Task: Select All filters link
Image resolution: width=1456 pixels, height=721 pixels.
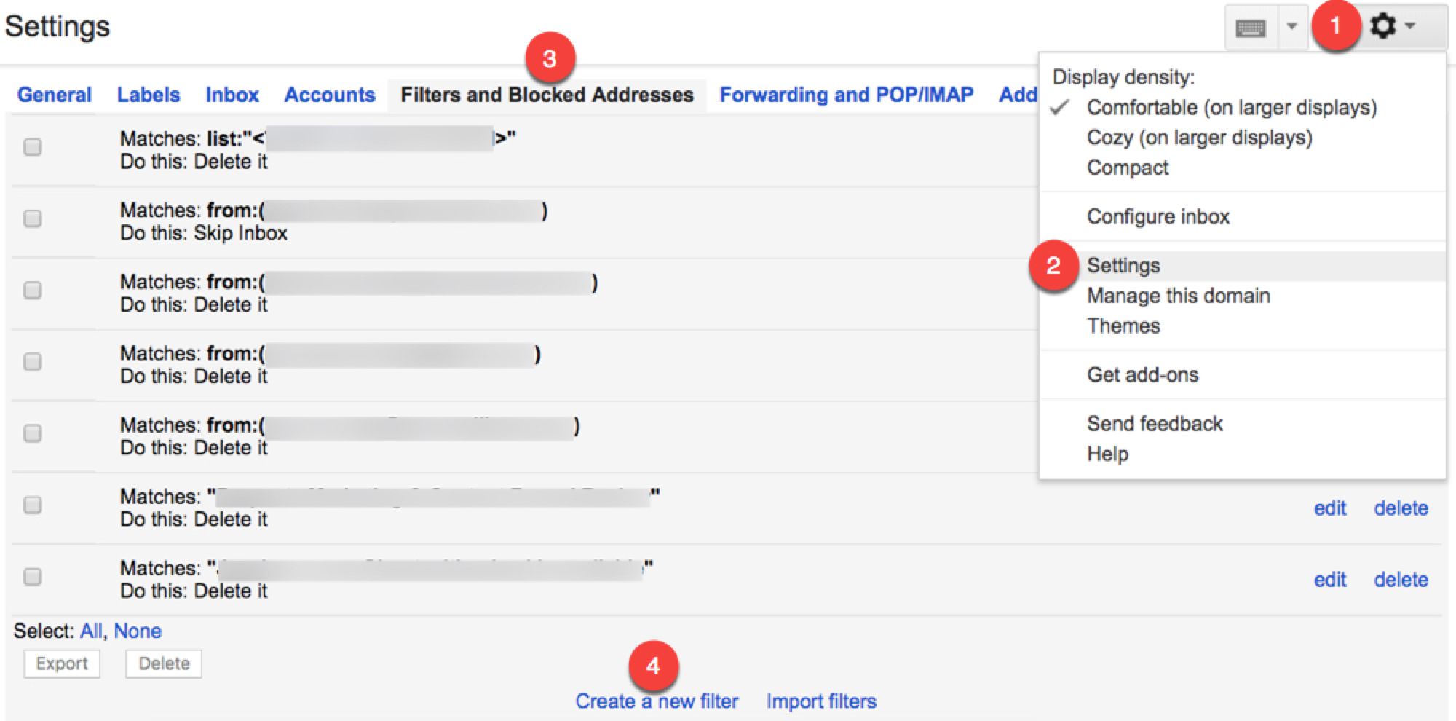Action: click(x=91, y=631)
